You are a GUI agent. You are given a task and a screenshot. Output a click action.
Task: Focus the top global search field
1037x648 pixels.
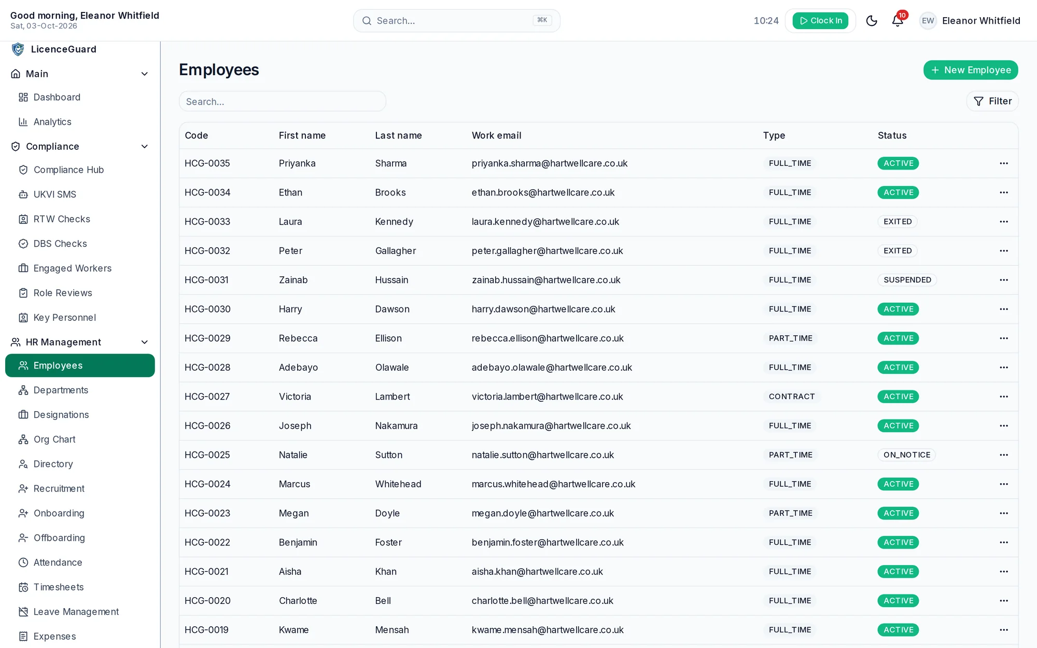click(x=456, y=21)
